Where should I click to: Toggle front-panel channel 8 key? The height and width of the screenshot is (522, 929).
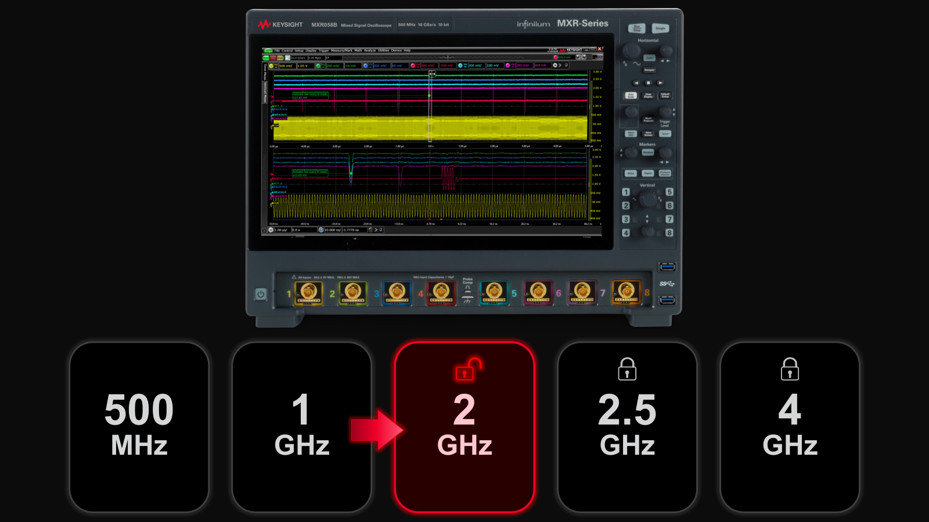(669, 233)
